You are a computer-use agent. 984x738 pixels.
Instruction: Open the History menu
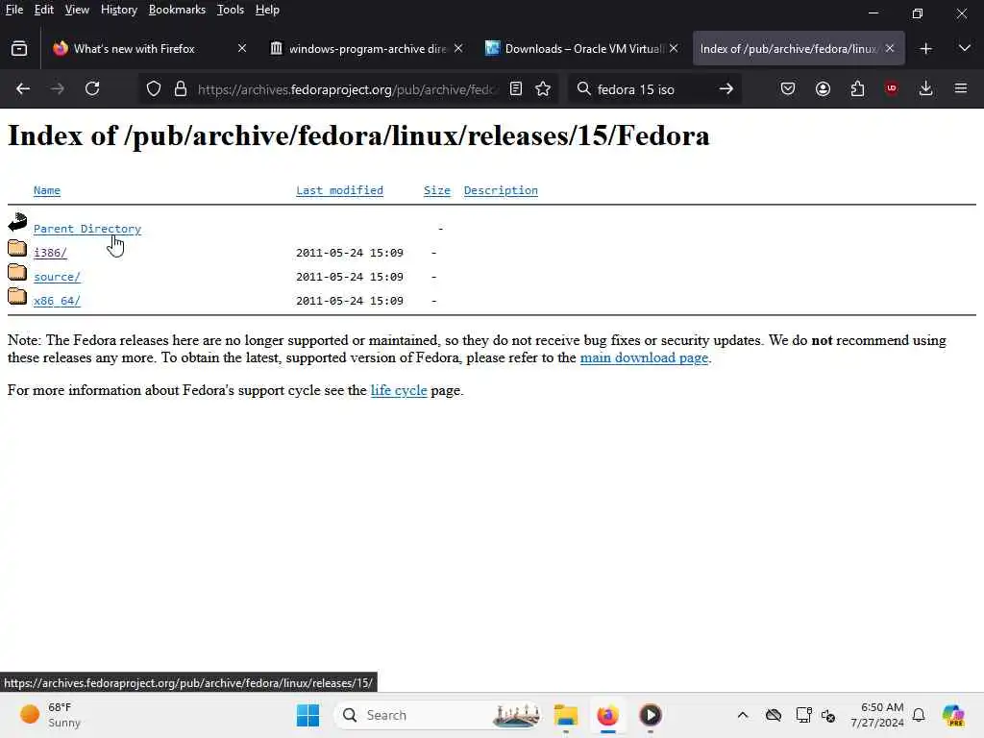click(x=119, y=10)
